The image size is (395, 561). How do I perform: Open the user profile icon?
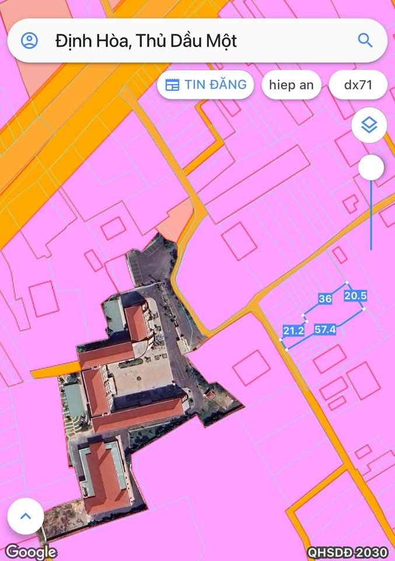29,40
